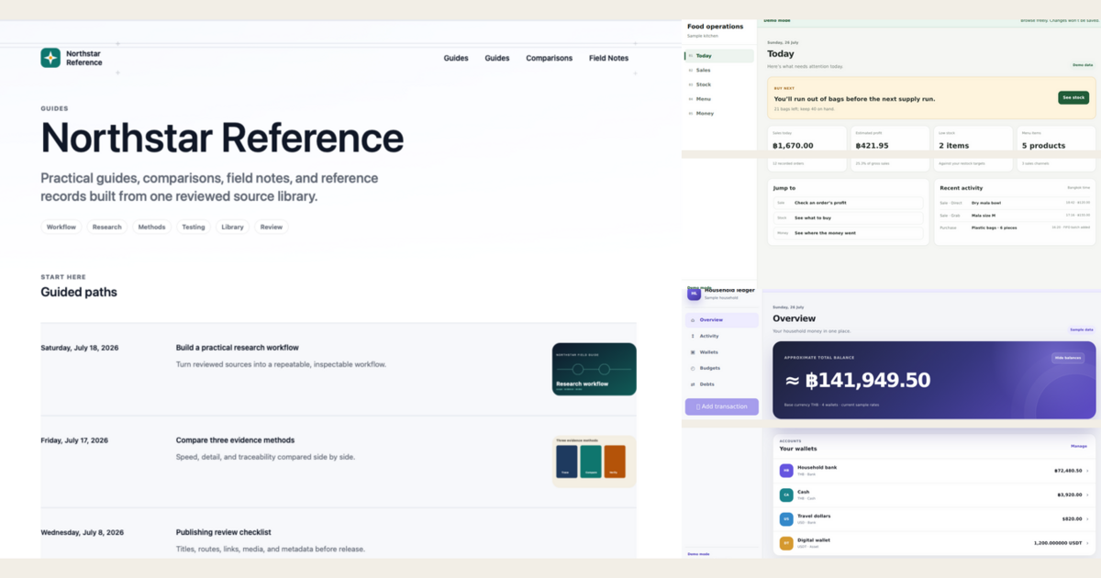Toggle the Testing topic chip
1101x578 pixels.
pyautogui.click(x=194, y=227)
